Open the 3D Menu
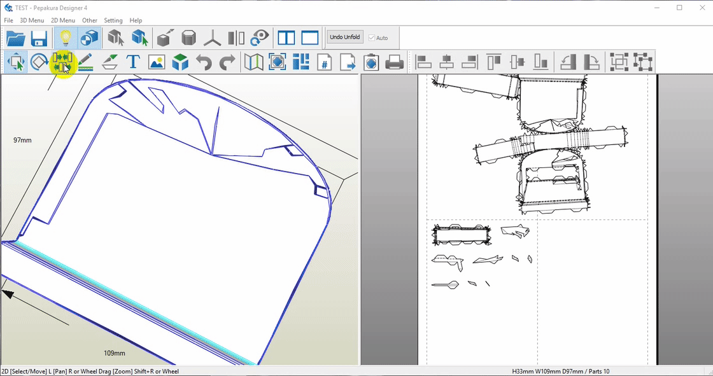This screenshot has width=713, height=376. point(32,20)
